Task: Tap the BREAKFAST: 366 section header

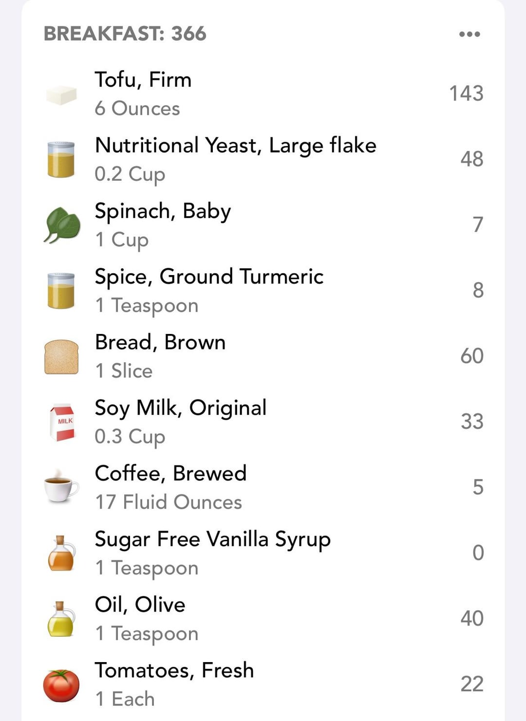Action: (x=125, y=34)
